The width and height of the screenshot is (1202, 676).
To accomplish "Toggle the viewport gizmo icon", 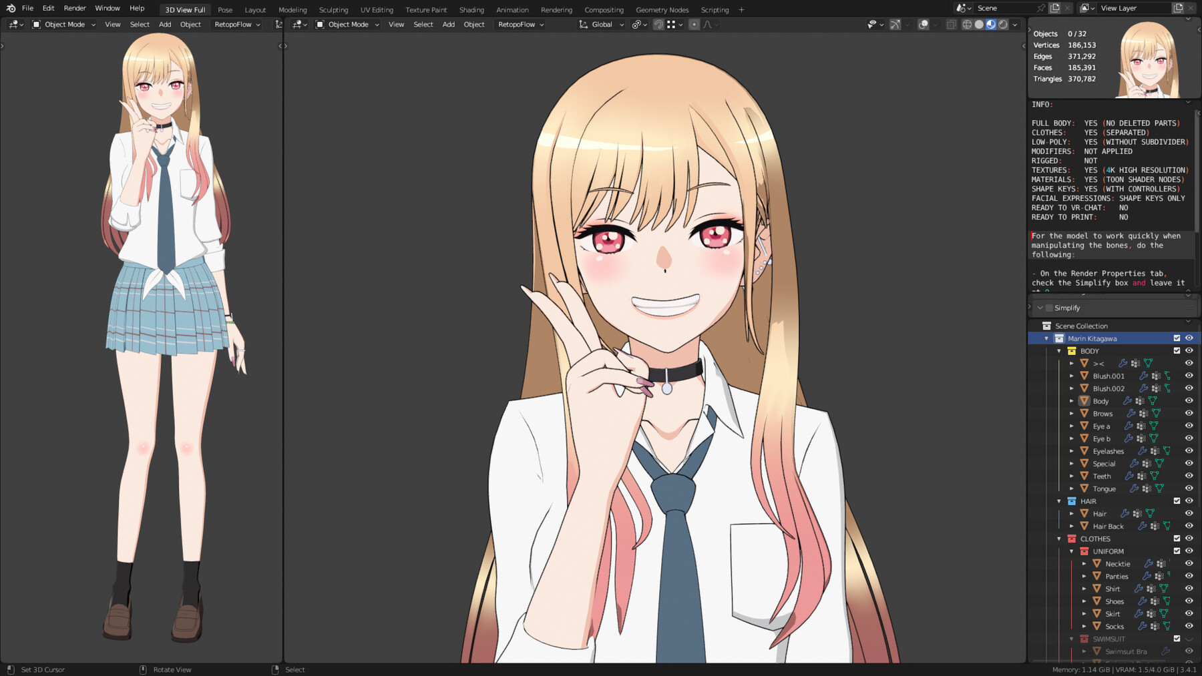I will pos(895,25).
